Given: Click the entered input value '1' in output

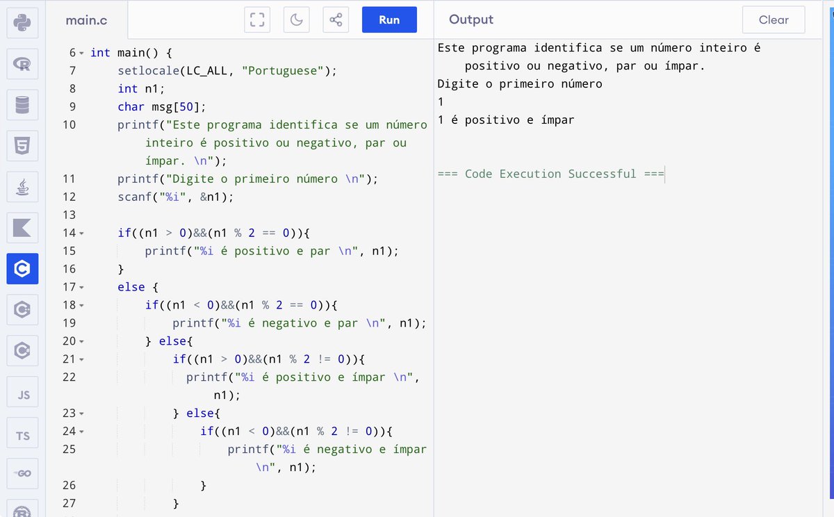Looking at the screenshot, I should [441, 101].
